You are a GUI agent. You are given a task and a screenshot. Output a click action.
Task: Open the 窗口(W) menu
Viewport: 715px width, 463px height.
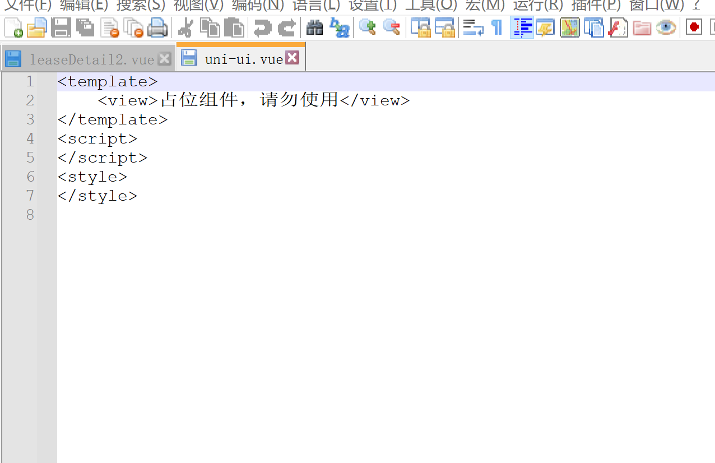[657, 5]
